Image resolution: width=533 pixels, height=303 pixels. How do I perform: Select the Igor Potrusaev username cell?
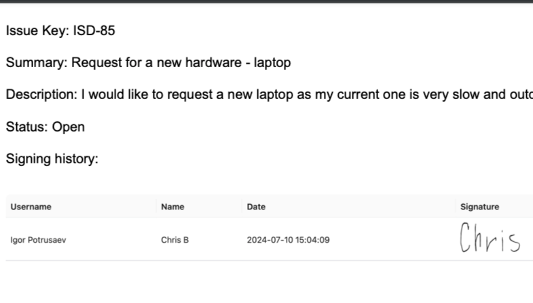tap(38, 239)
